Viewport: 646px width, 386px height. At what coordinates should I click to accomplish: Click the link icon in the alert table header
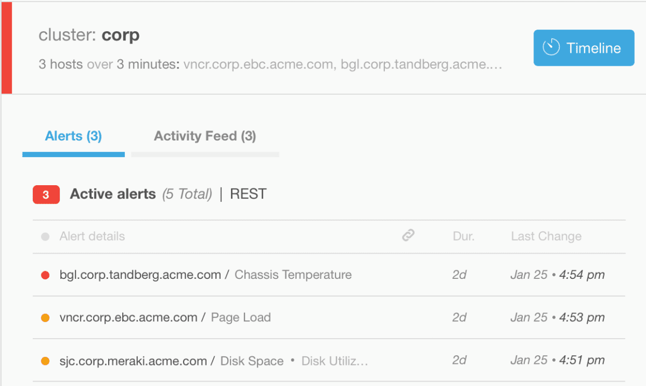click(407, 236)
